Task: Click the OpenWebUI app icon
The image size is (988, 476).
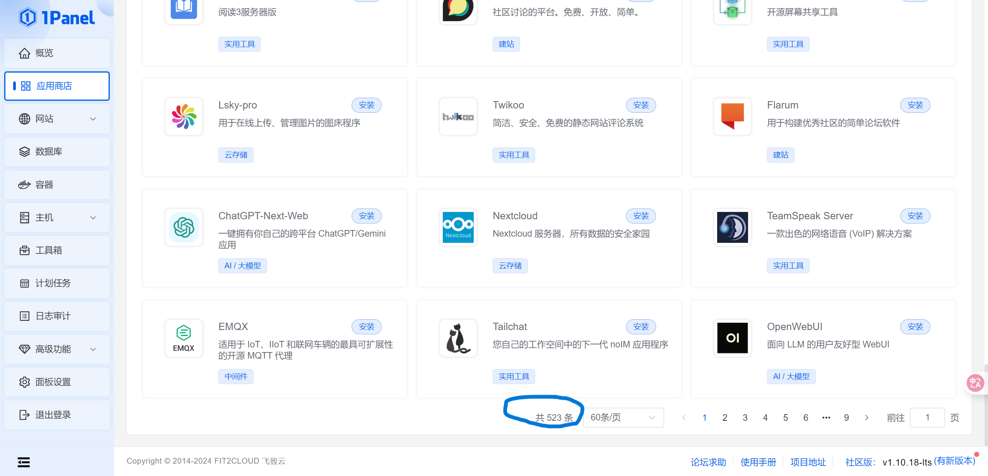Action: [x=733, y=338]
